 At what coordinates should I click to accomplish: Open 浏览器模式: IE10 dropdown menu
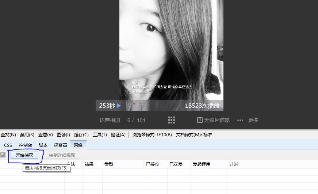[x=152, y=135]
